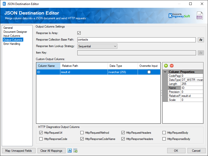Viewport: 208px width, 156px height.
Task: Enable the HttpResponseBody diagnostics output column
Action: pos(164,139)
